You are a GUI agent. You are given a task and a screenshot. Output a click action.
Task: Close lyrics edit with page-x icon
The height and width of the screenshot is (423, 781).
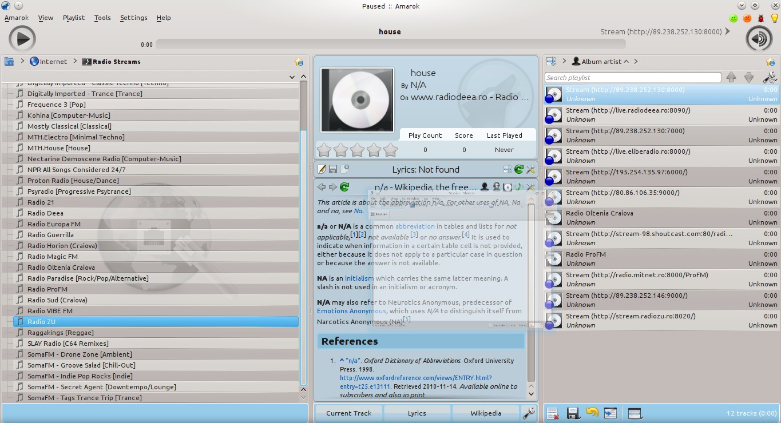point(345,169)
